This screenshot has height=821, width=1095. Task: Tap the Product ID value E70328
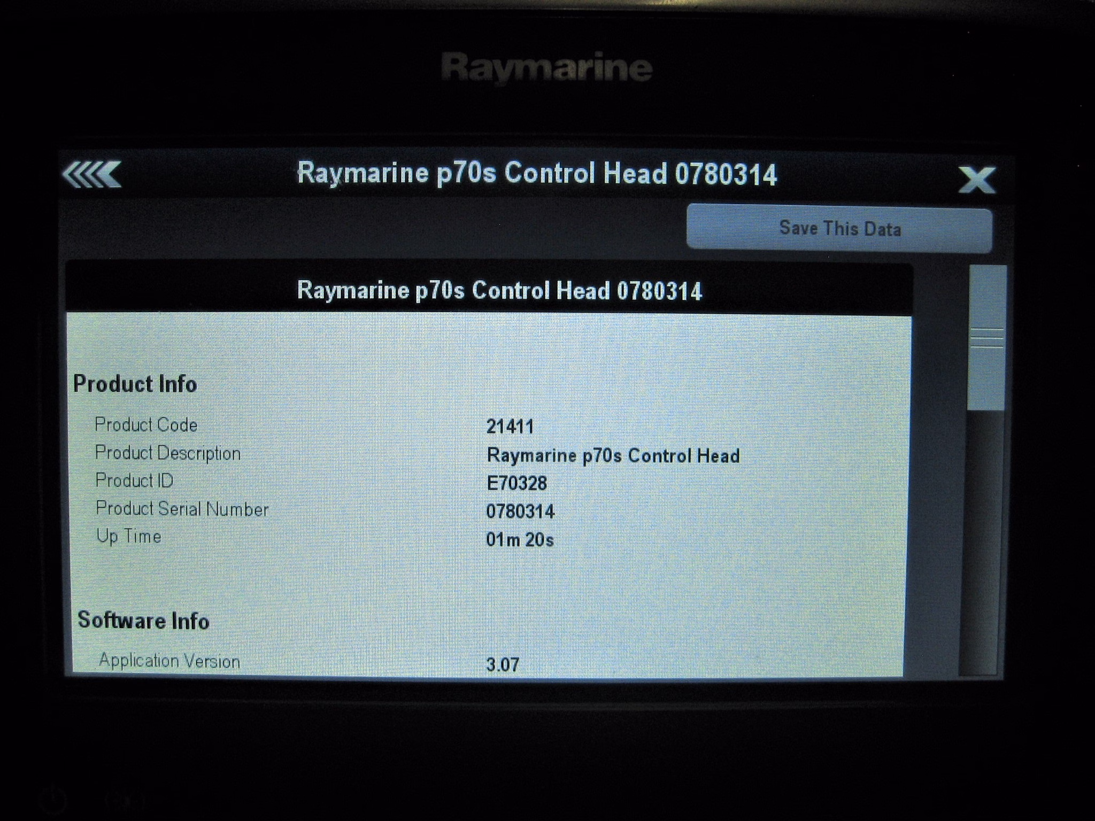click(x=516, y=483)
